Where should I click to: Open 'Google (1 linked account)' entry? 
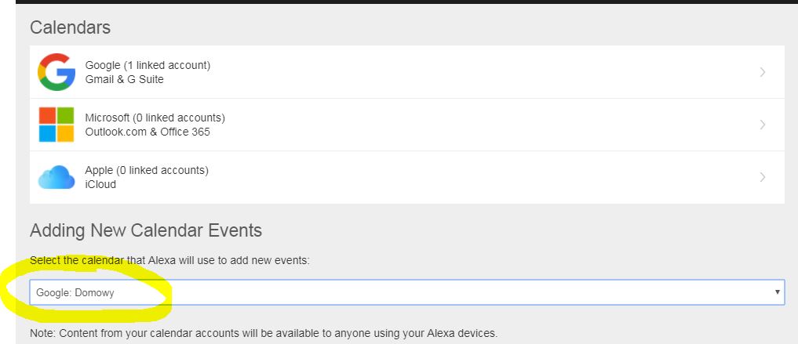[x=148, y=65]
